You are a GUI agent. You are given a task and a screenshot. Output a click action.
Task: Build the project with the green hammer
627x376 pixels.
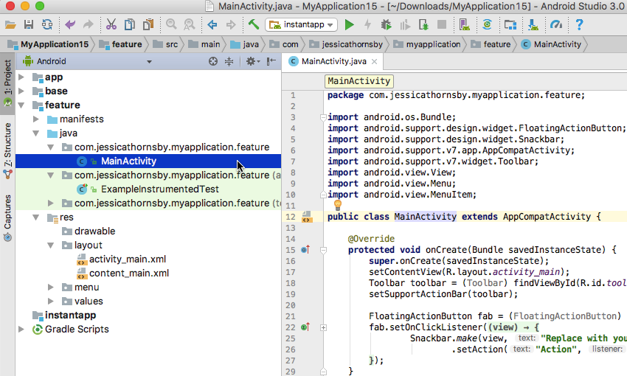(x=254, y=25)
